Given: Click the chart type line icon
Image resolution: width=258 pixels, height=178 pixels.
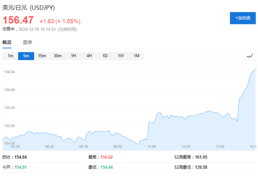Looking at the screenshot, I should (250, 56).
